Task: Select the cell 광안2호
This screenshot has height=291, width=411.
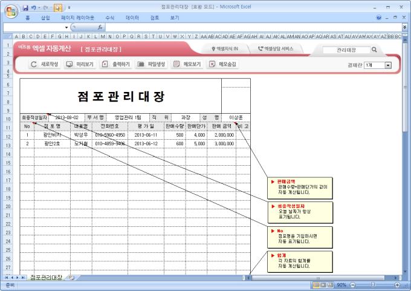Action: 52,143
